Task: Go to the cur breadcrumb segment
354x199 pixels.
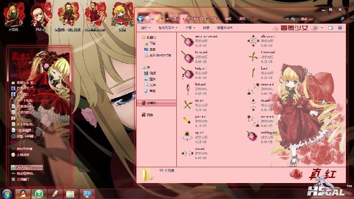Action: 256,19
